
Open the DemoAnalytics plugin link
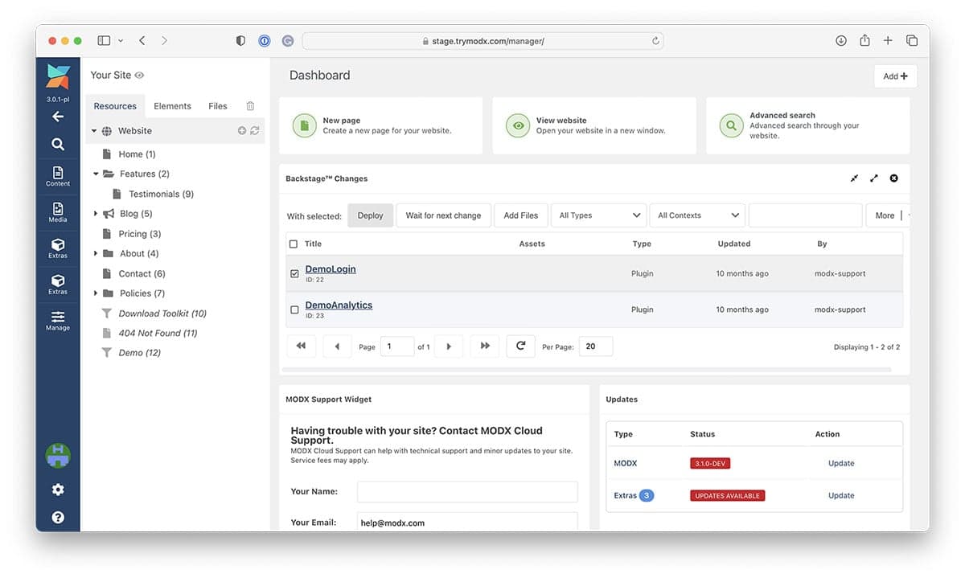click(339, 305)
